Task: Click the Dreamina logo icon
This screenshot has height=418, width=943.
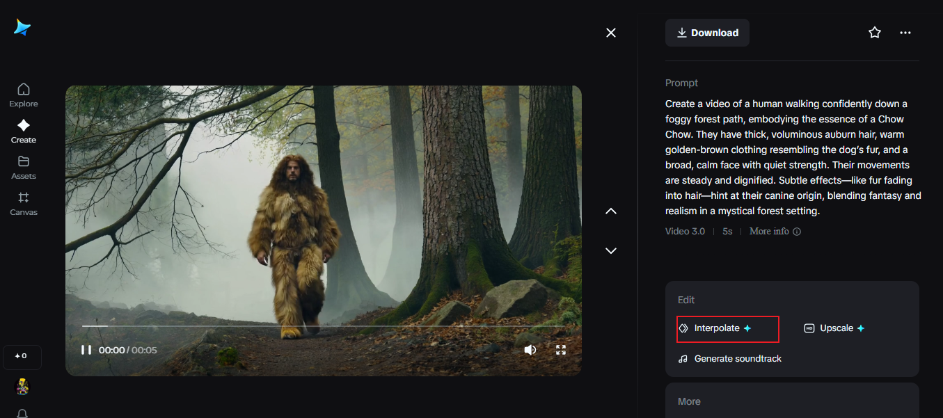Action: (x=22, y=27)
